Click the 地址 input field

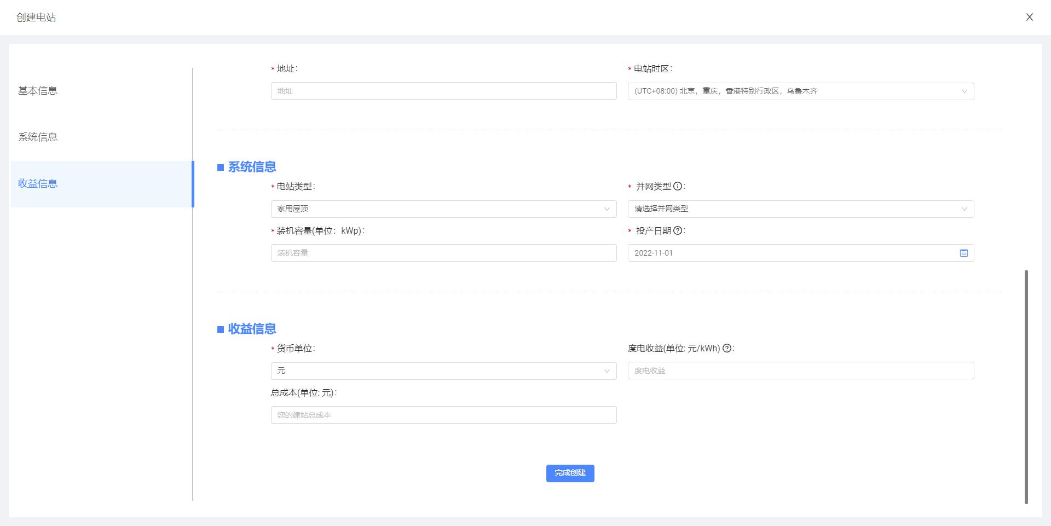tap(443, 91)
